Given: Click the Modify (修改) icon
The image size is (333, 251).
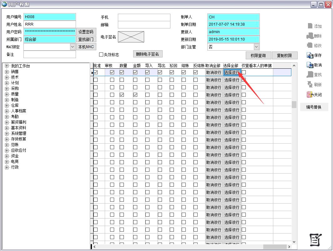Looking at the screenshot, I should [310, 45].
